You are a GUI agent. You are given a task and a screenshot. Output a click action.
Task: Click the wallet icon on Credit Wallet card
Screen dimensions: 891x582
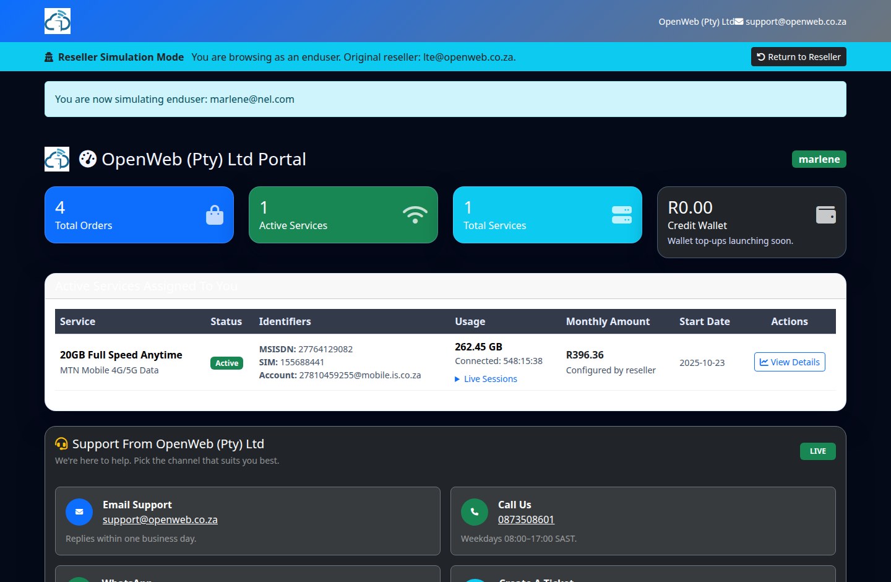coord(826,215)
